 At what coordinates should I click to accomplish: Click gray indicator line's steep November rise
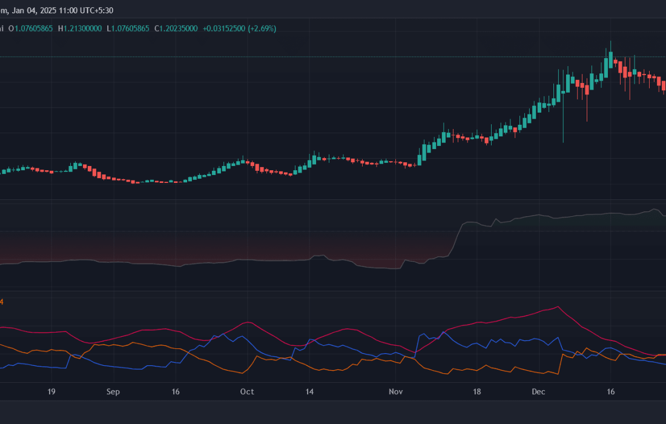coord(457,236)
